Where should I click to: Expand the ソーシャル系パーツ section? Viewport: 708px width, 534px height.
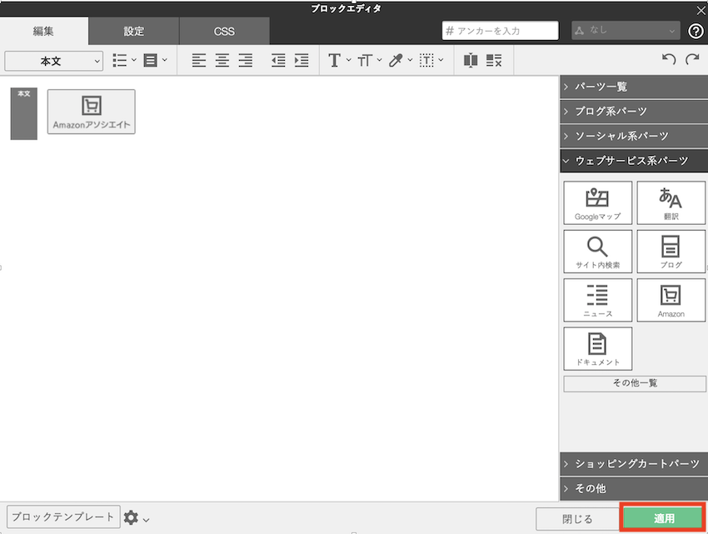[x=634, y=136]
